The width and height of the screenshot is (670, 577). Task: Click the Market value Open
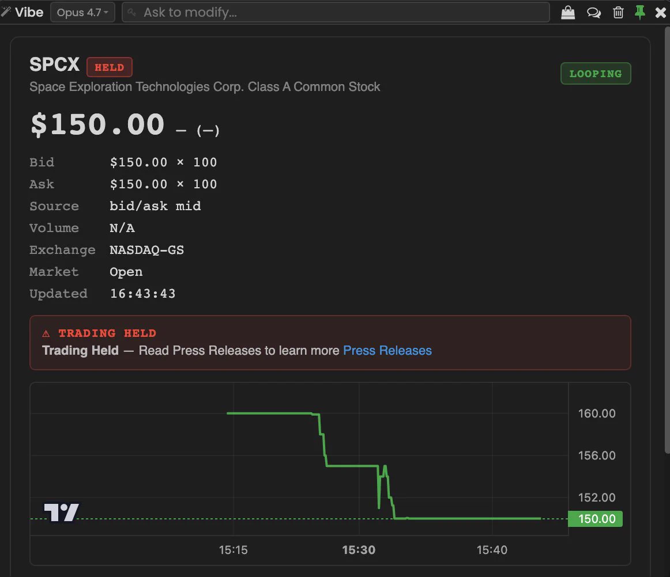point(126,272)
